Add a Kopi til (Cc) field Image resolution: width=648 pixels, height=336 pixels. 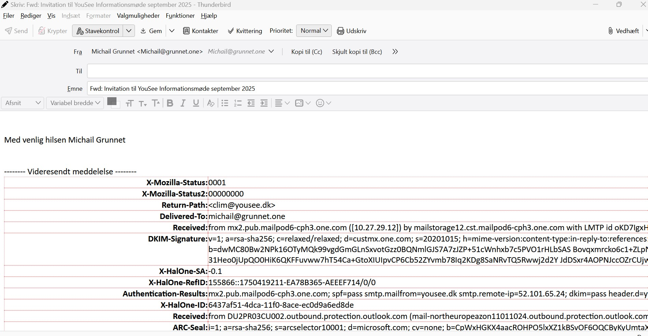pyautogui.click(x=306, y=52)
